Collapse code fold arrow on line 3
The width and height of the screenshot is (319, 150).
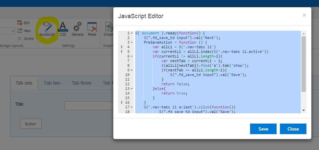132,42
